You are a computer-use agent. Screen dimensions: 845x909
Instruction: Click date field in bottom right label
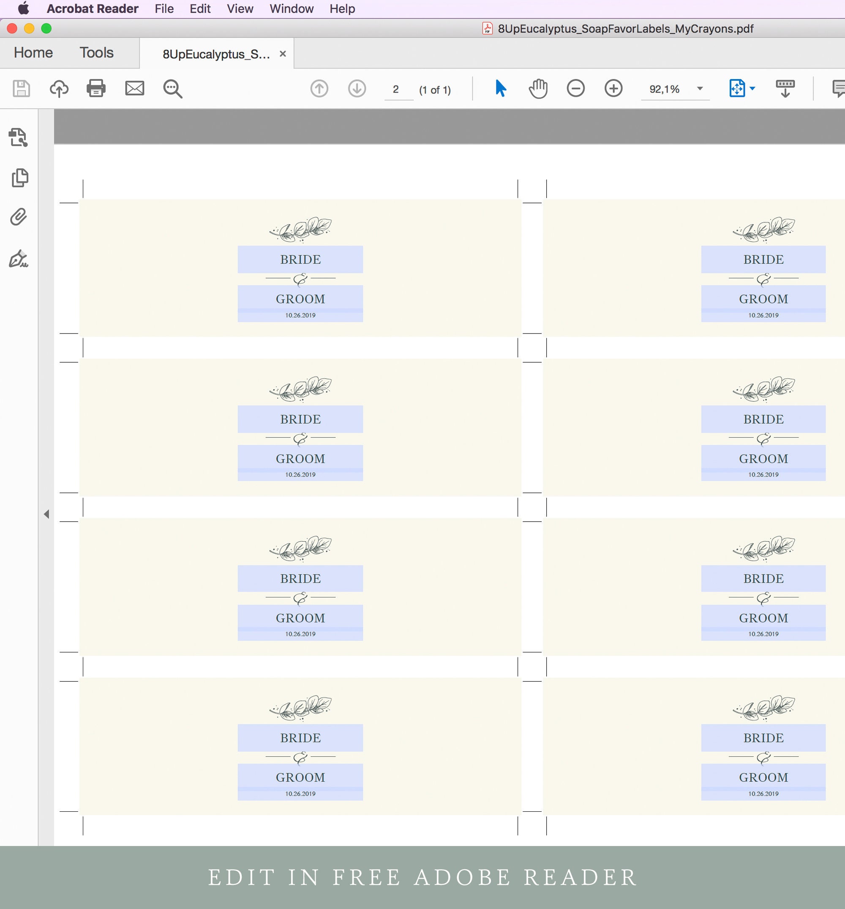point(763,794)
